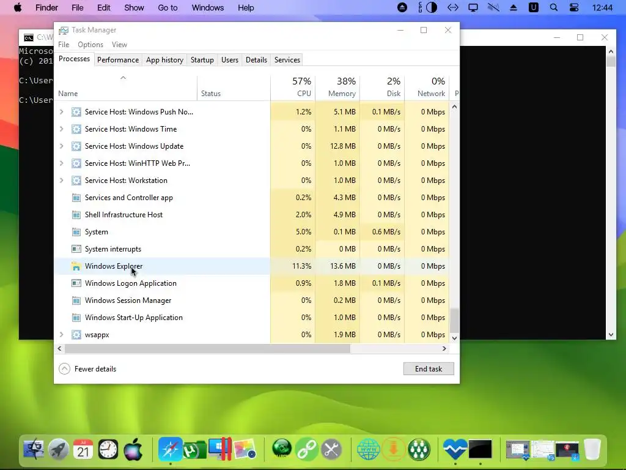This screenshot has height=470, width=626.
Task: Click the Name column sort arrow
Action: (123, 78)
